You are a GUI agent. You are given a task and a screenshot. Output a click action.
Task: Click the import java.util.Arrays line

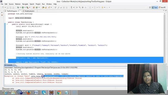point(20,18)
